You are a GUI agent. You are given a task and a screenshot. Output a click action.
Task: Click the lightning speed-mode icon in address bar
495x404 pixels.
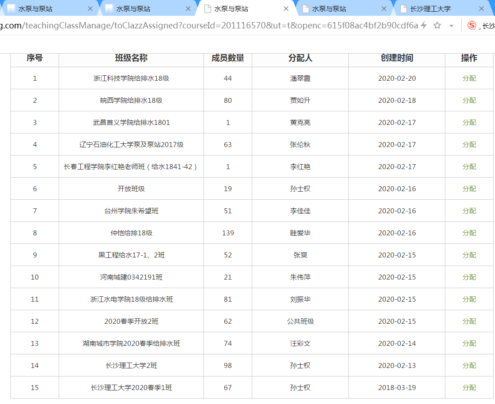coord(424,26)
